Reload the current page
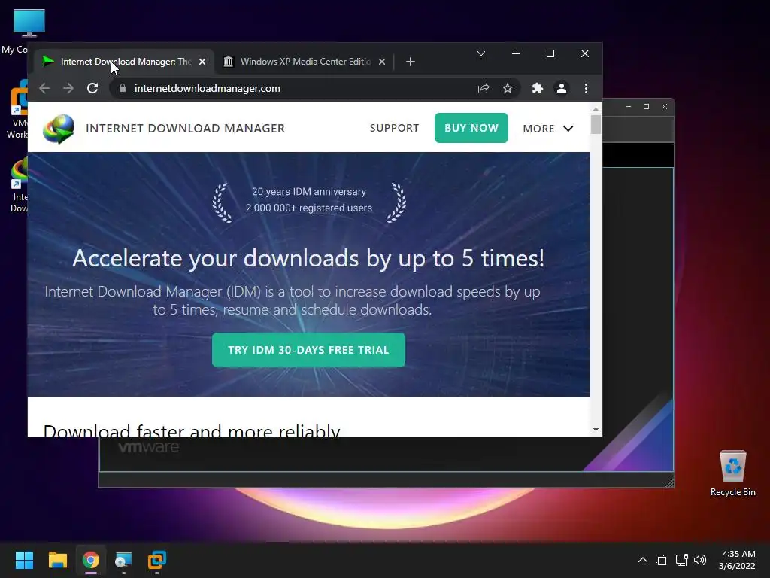The width and height of the screenshot is (770, 578). pos(92,89)
